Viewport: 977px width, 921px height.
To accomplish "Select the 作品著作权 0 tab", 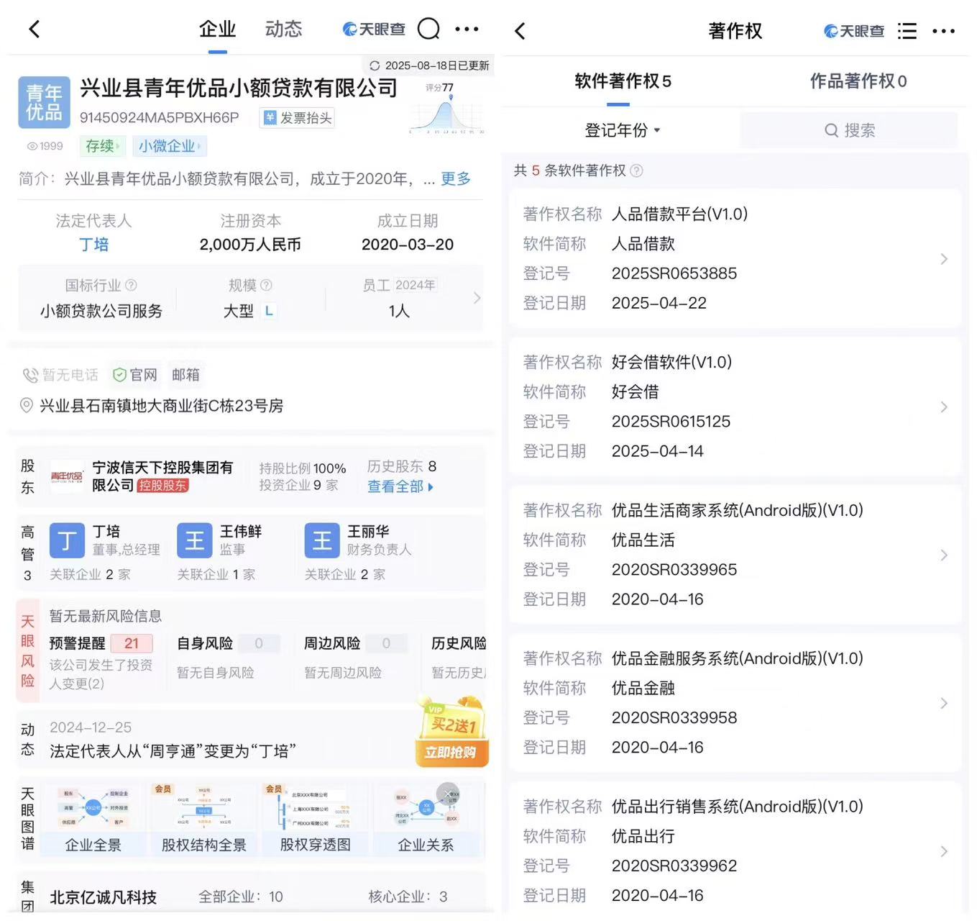I will click(x=858, y=81).
